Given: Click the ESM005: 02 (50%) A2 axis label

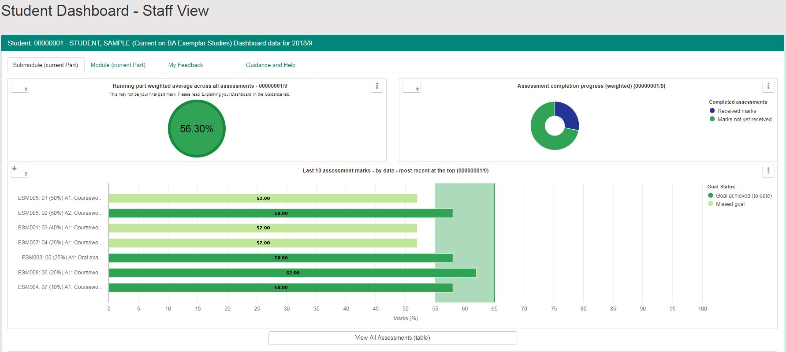Looking at the screenshot, I should coord(60,213).
